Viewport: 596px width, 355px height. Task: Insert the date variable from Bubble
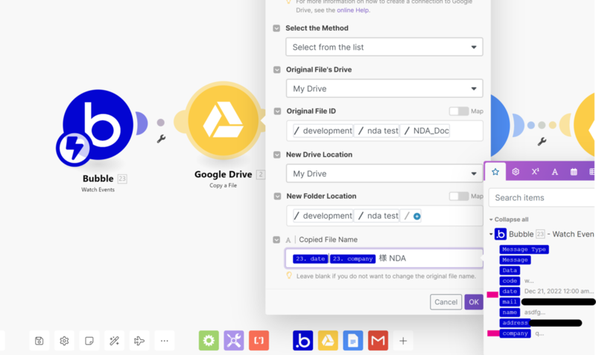pyautogui.click(x=510, y=291)
